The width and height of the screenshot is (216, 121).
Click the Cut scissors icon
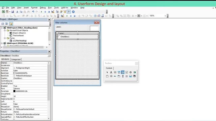tap(17, 12)
